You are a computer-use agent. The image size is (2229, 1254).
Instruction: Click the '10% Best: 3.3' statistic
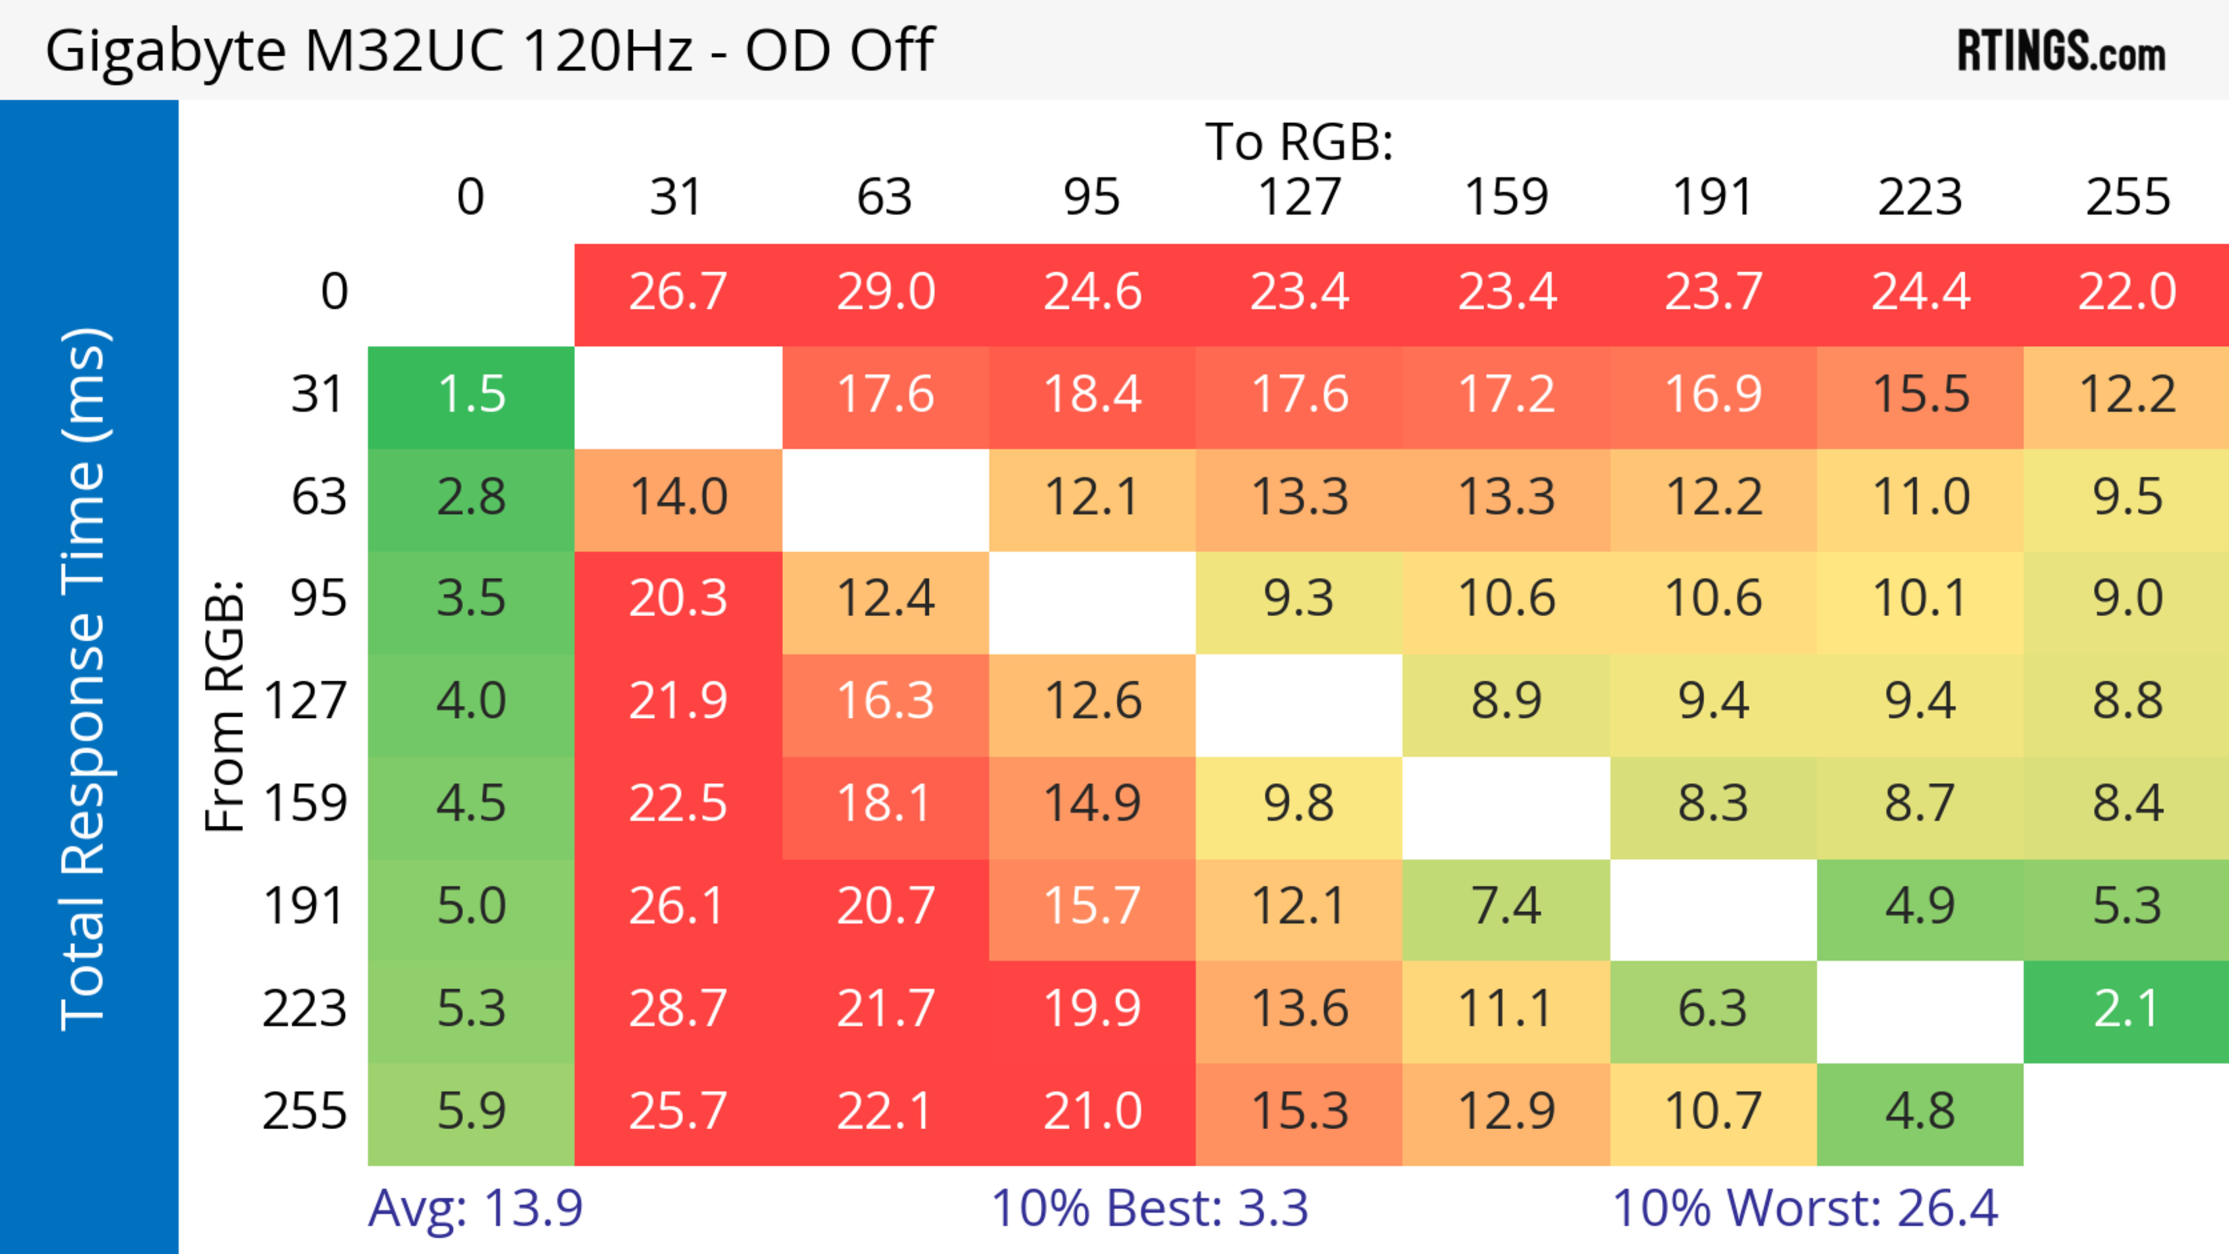click(x=1149, y=1208)
